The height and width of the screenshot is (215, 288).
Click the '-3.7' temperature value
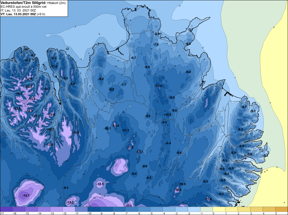tap(190, 30)
